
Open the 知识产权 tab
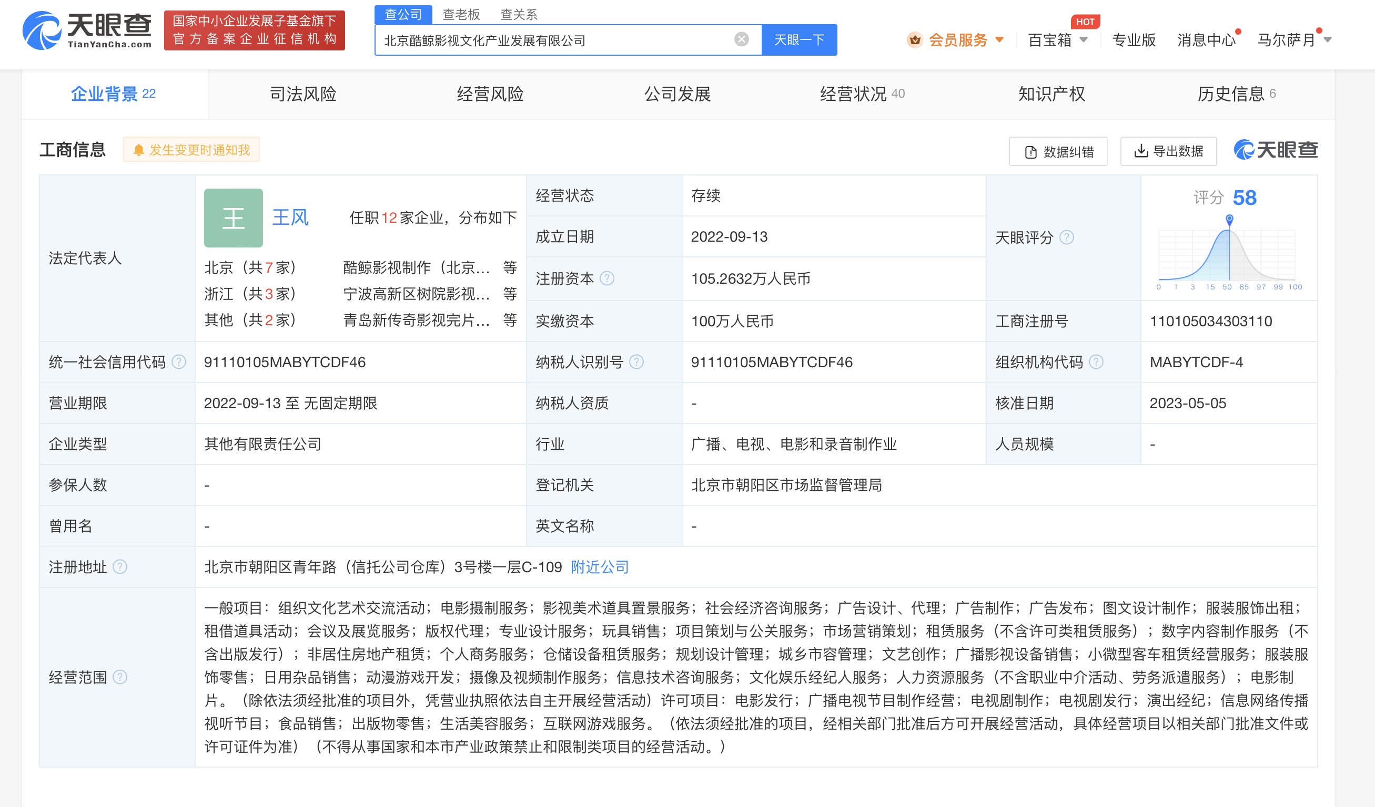pyautogui.click(x=1052, y=94)
